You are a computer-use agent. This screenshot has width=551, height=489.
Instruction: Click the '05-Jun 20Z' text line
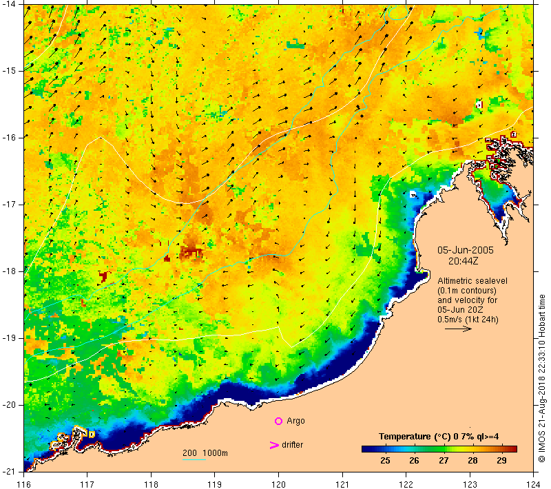pos(460,310)
